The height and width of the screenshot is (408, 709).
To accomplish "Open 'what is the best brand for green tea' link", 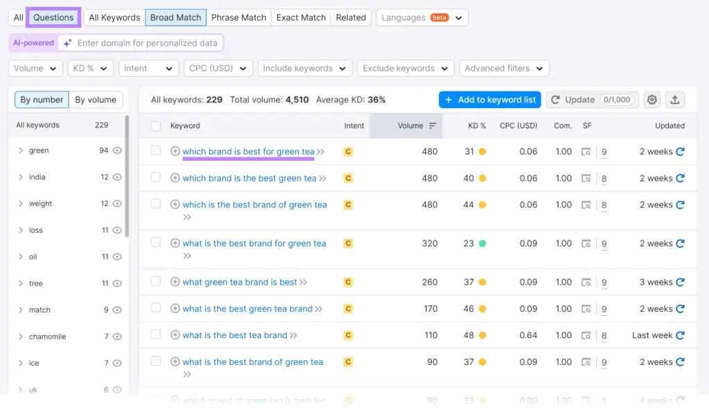I will tap(254, 243).
